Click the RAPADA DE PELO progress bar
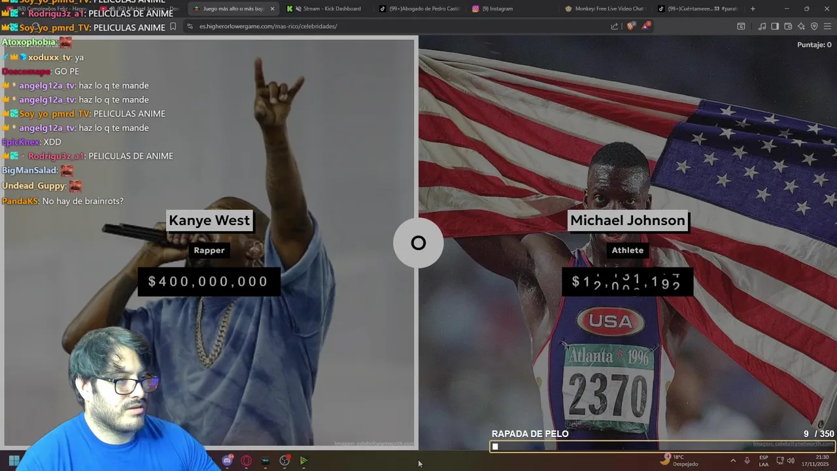The width and height of the screenshot is (837, 471). coord(662,447)
